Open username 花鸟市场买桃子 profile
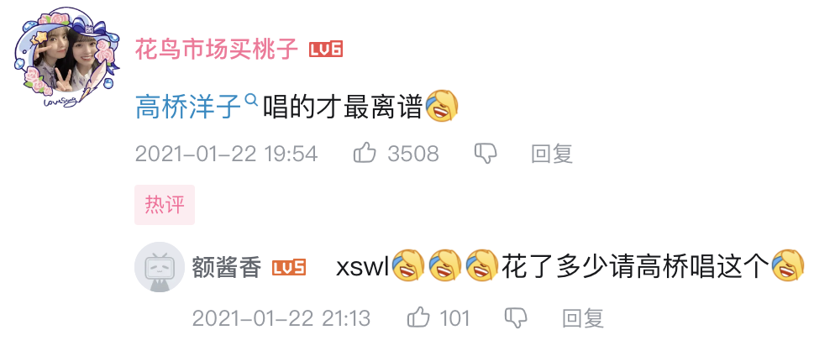The image size is (835, 351). [x=216, y=50]
